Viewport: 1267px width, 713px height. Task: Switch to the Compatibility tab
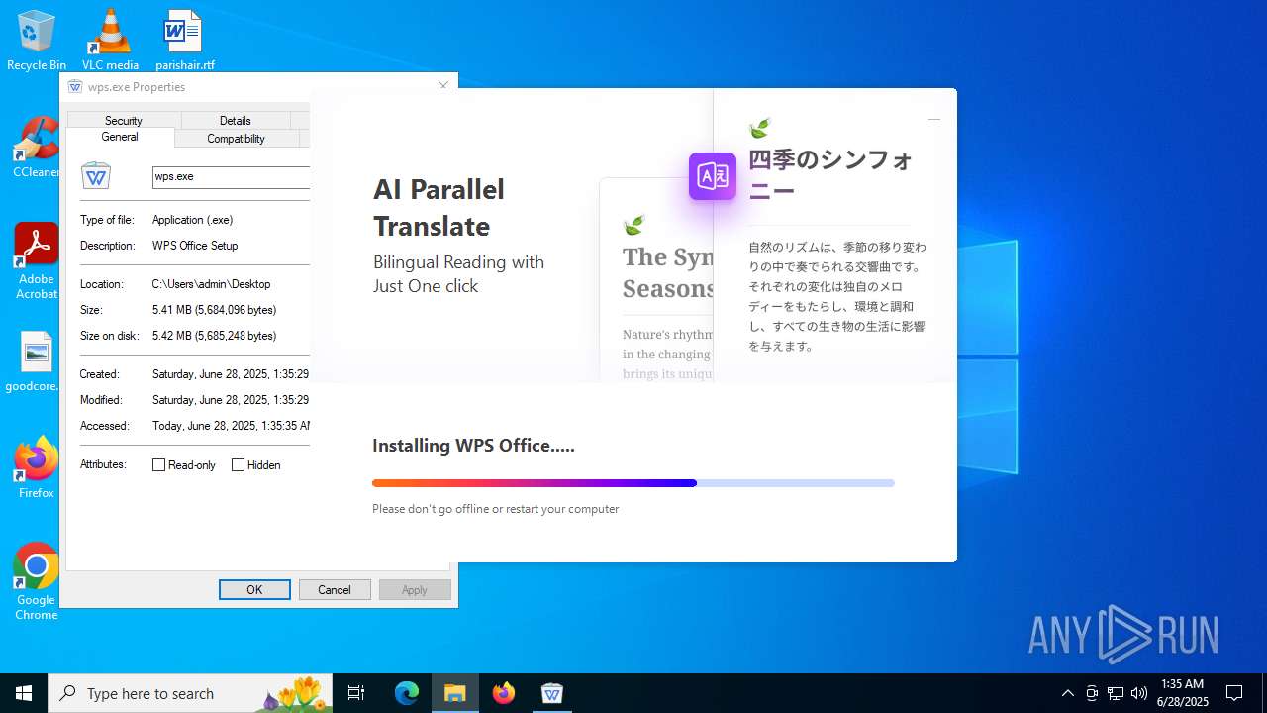(x=236, y=139)
